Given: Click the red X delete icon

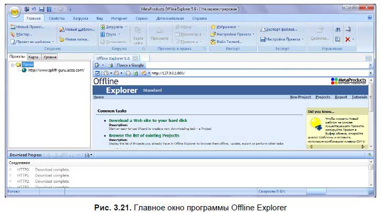Looking at the screenshot, I should click(348, 39).
